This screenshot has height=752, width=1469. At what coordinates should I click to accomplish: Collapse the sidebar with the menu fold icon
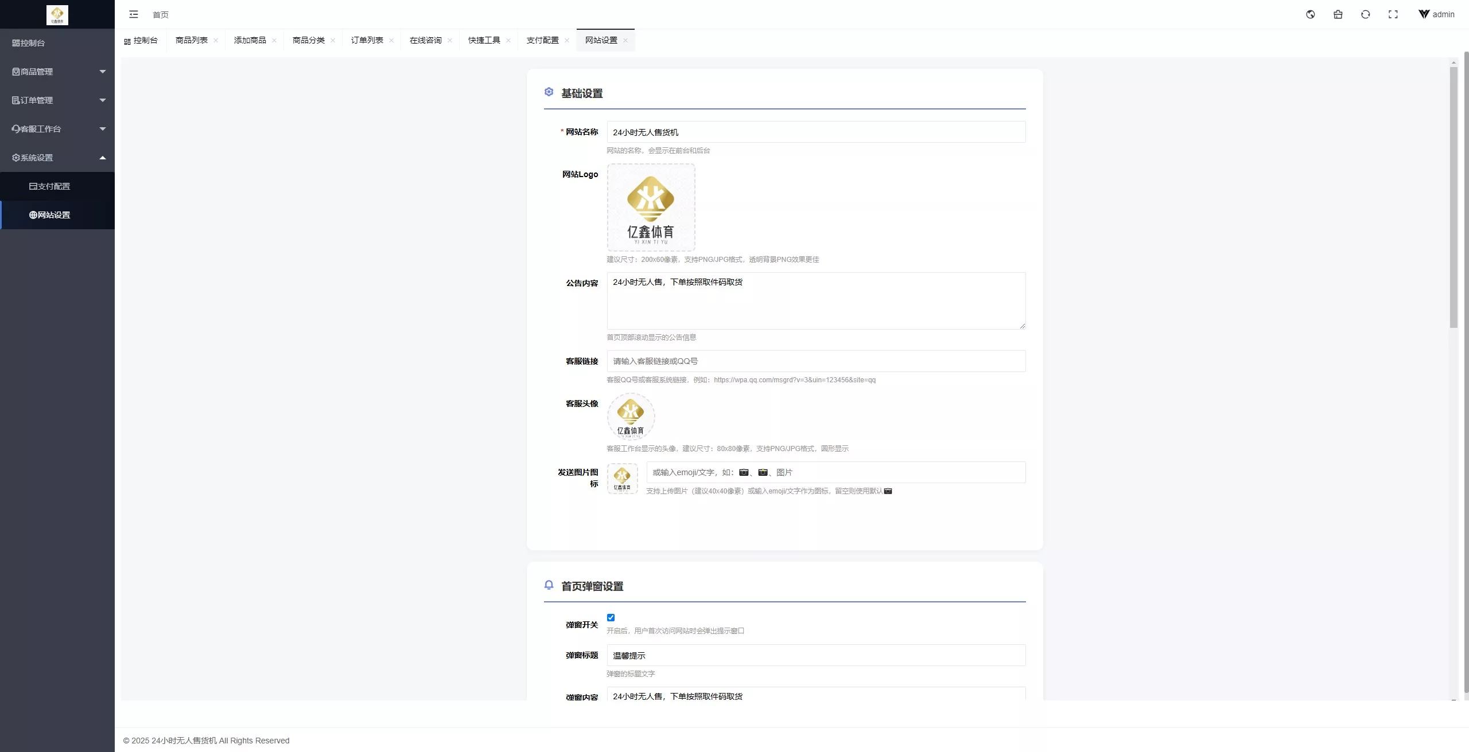pyautogui.click(x=134, y=14)
